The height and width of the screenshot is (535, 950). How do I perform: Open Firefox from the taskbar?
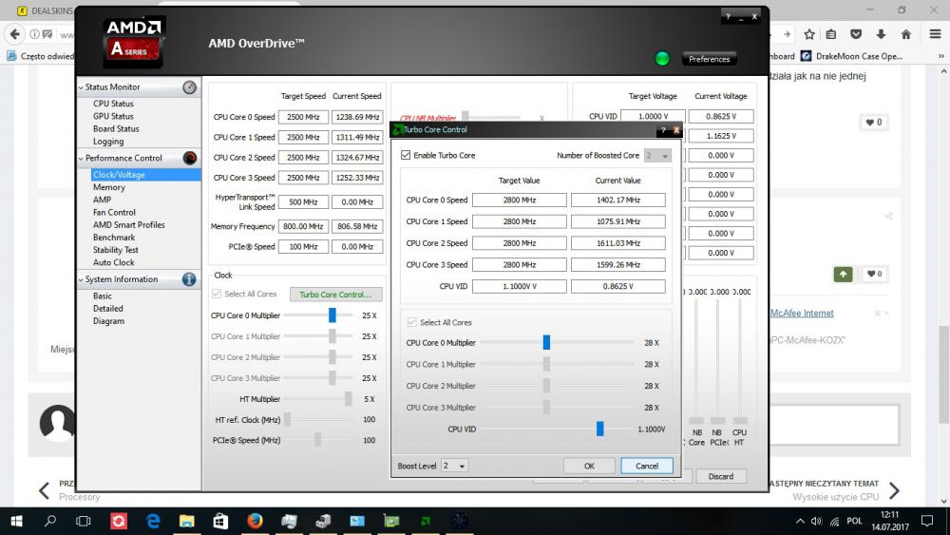pyautogui.click(x=254, y=521)
